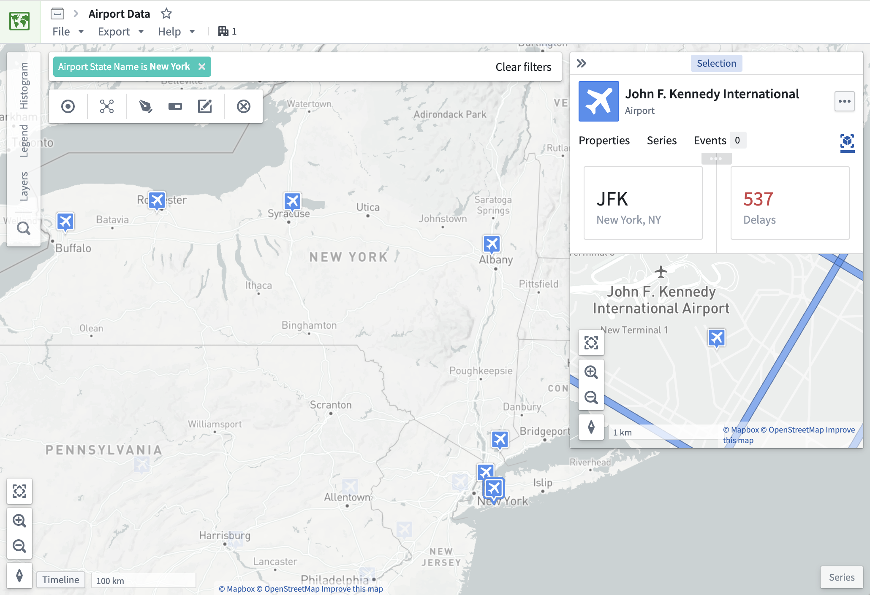The image size is (870, 595).
Task: Switch to the Events tab
Action: click(719, 141)
